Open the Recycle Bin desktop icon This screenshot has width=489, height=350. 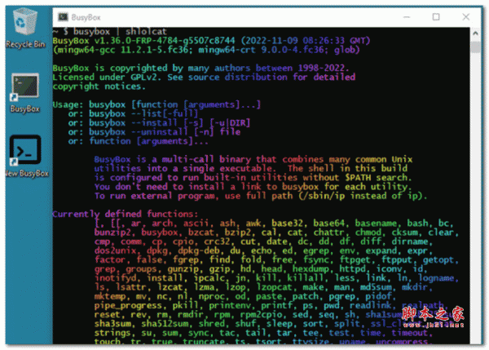tap(25, 28)
